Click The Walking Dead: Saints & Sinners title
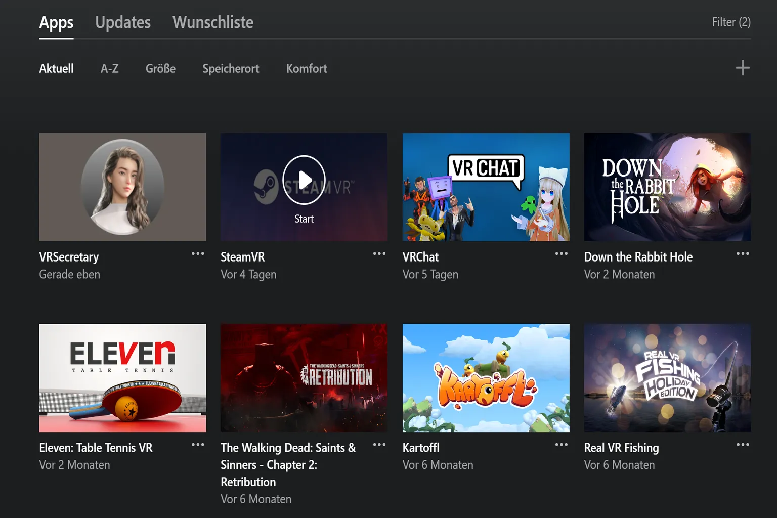777x518 pixels. 288,465
